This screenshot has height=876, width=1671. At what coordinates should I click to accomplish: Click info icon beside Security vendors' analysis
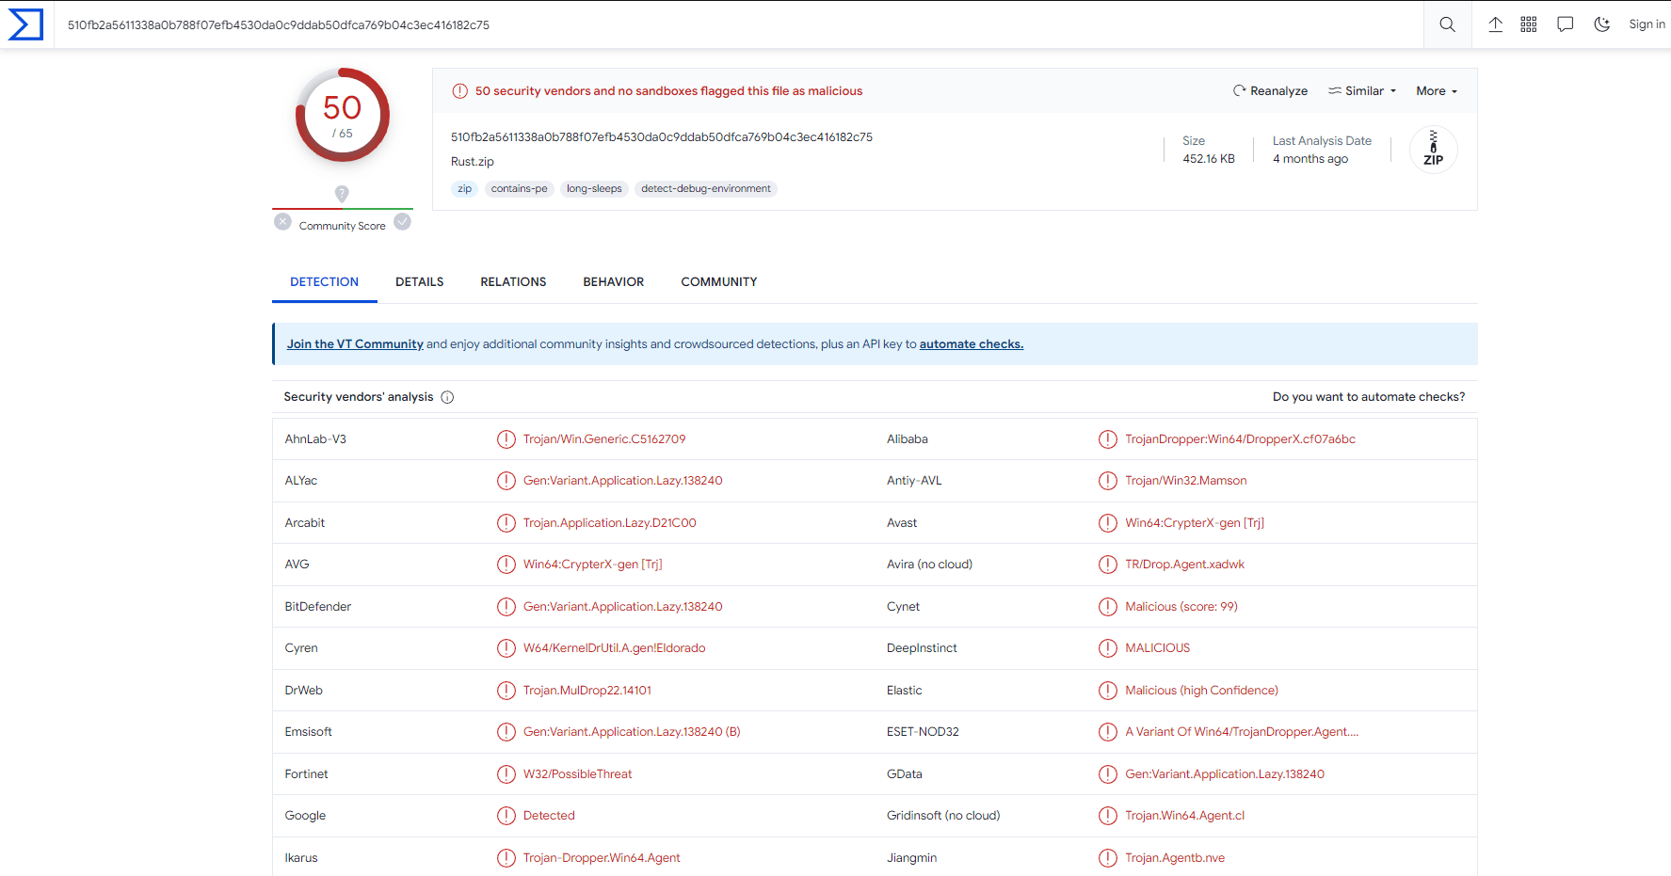[x=447, y=397]
